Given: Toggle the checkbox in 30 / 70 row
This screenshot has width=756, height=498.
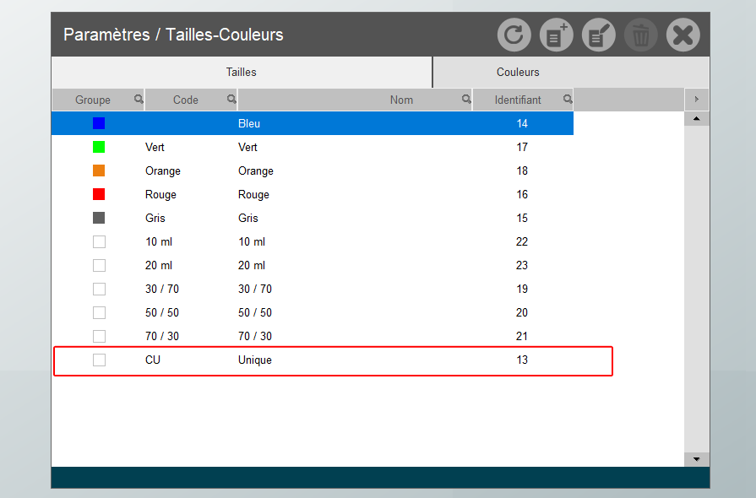Looking at the screenshot, I should coord(100,289).
